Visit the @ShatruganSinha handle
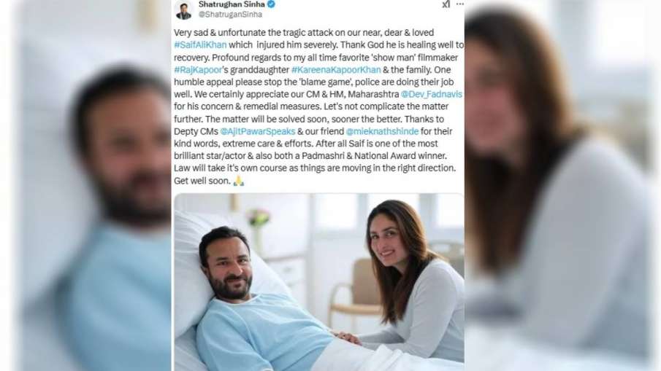 (x=230, y=15)
